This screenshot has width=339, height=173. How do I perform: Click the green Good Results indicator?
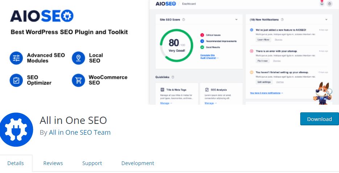click(x=202, y=47)
